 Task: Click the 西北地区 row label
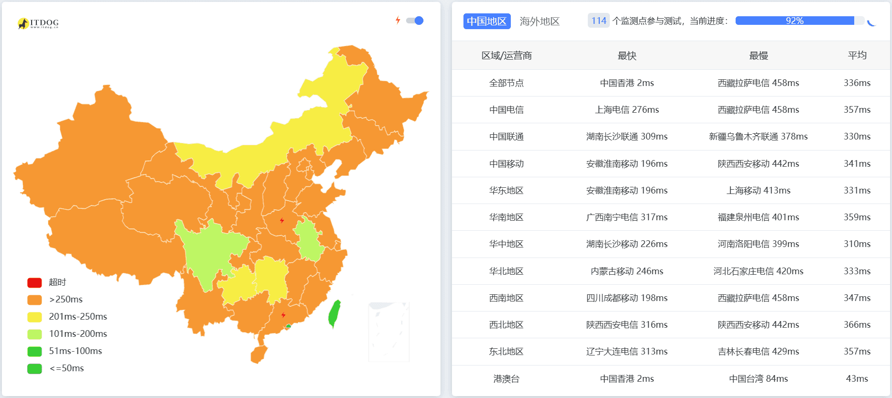[507, 324]
